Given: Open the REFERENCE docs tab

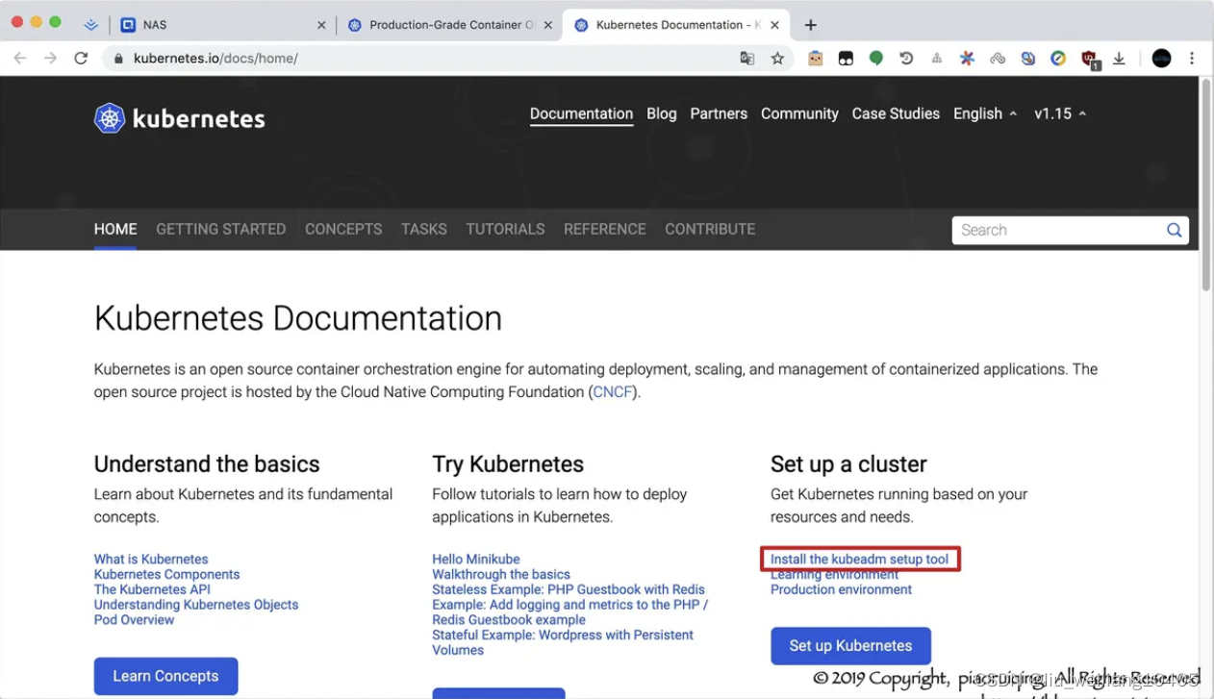Looking at the screenshot, I should coord(605,229).
